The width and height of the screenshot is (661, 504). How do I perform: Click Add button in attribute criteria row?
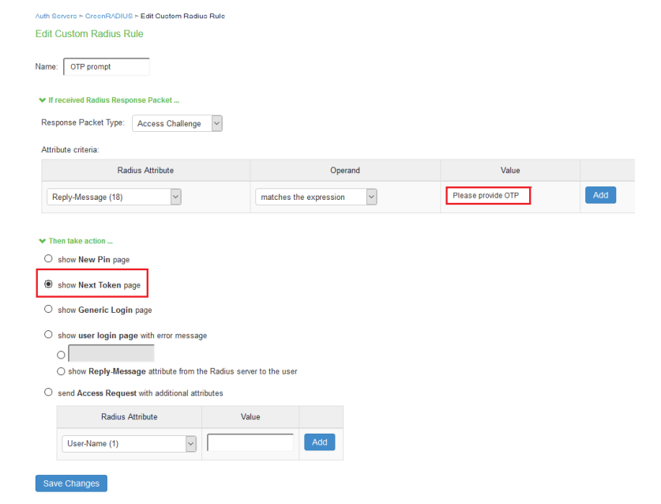(599, 196)
